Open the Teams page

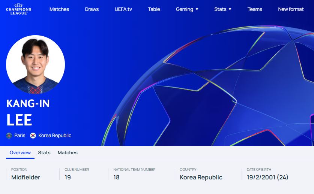click(255, 9)
